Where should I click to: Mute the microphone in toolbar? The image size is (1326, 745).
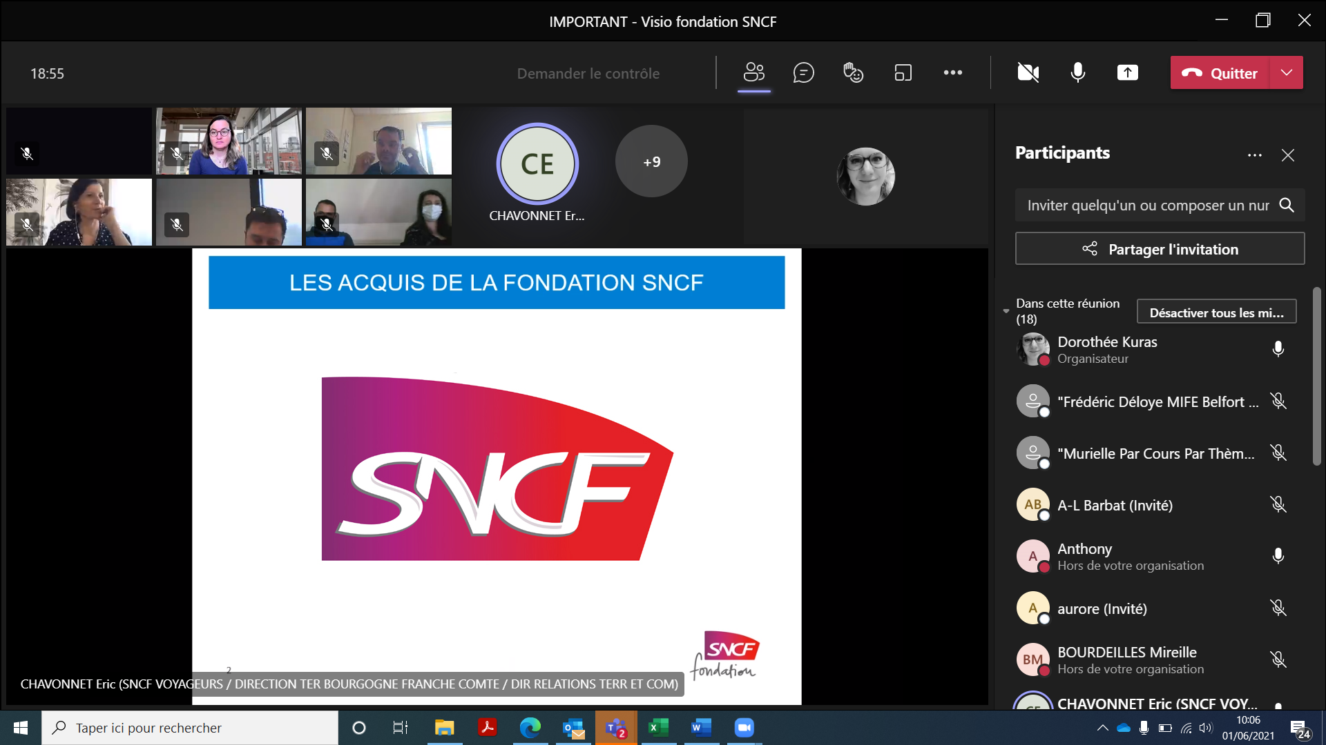coord(1077,72)
